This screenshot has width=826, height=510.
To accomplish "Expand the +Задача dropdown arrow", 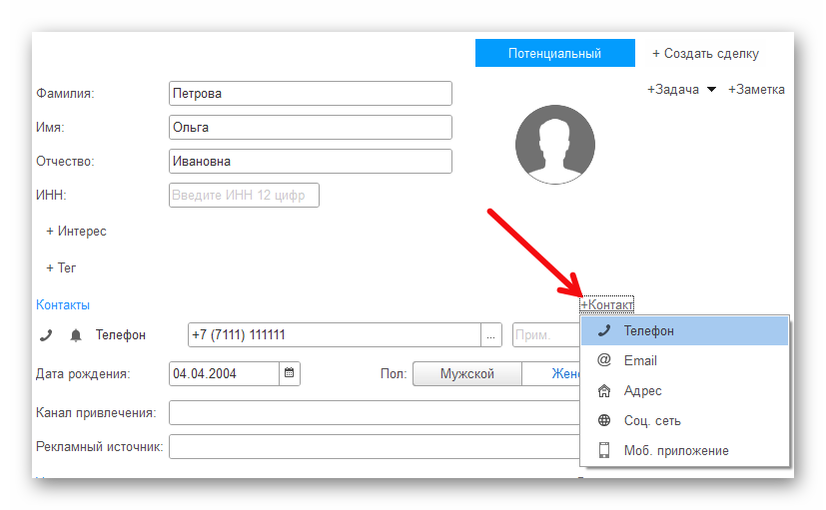I will click(x=711, y=90).
